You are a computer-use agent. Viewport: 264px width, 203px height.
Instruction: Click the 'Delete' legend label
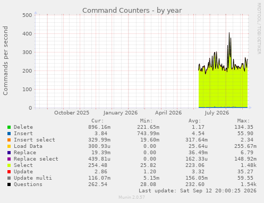pyautogui.click(x=23, y=127)
